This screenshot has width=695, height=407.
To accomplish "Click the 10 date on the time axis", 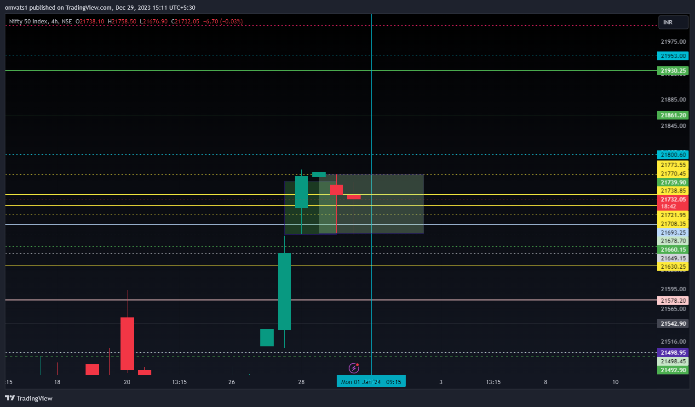I will tap(615, 382).
